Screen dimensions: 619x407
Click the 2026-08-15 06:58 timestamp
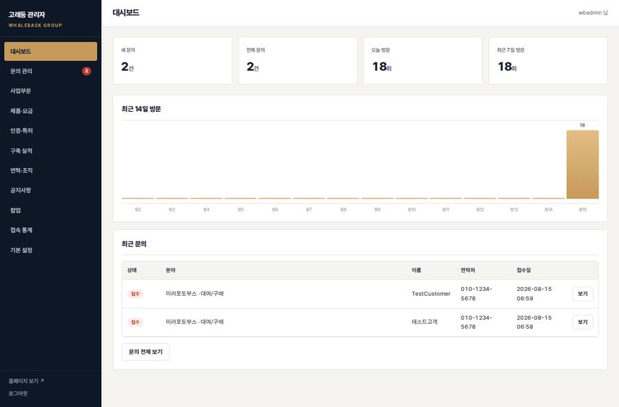point(534,322)
